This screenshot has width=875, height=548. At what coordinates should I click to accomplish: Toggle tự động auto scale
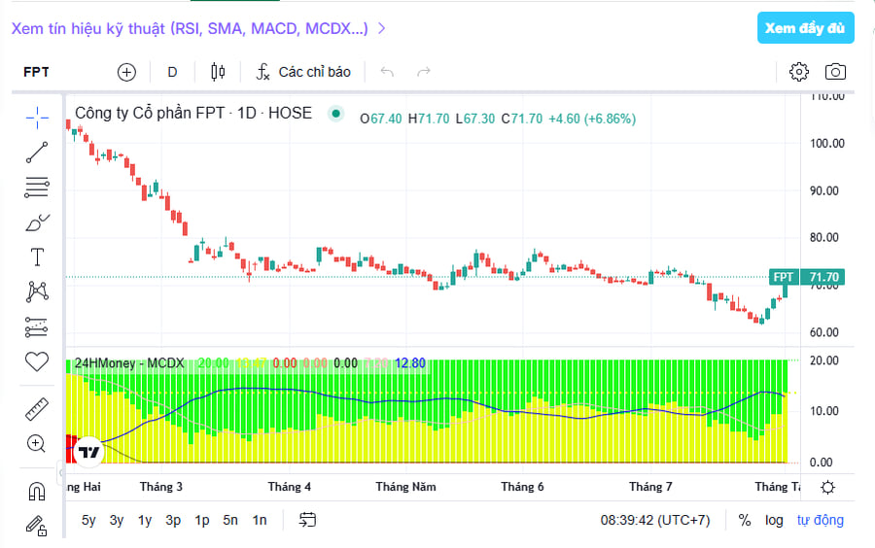(820, 520)
